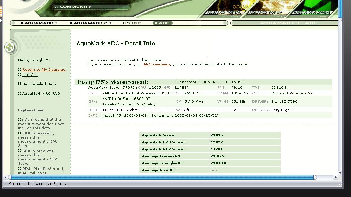Viewport: 351px width, 197px height.
Task: Open the Community navigation item
Action: click(91, 7)
